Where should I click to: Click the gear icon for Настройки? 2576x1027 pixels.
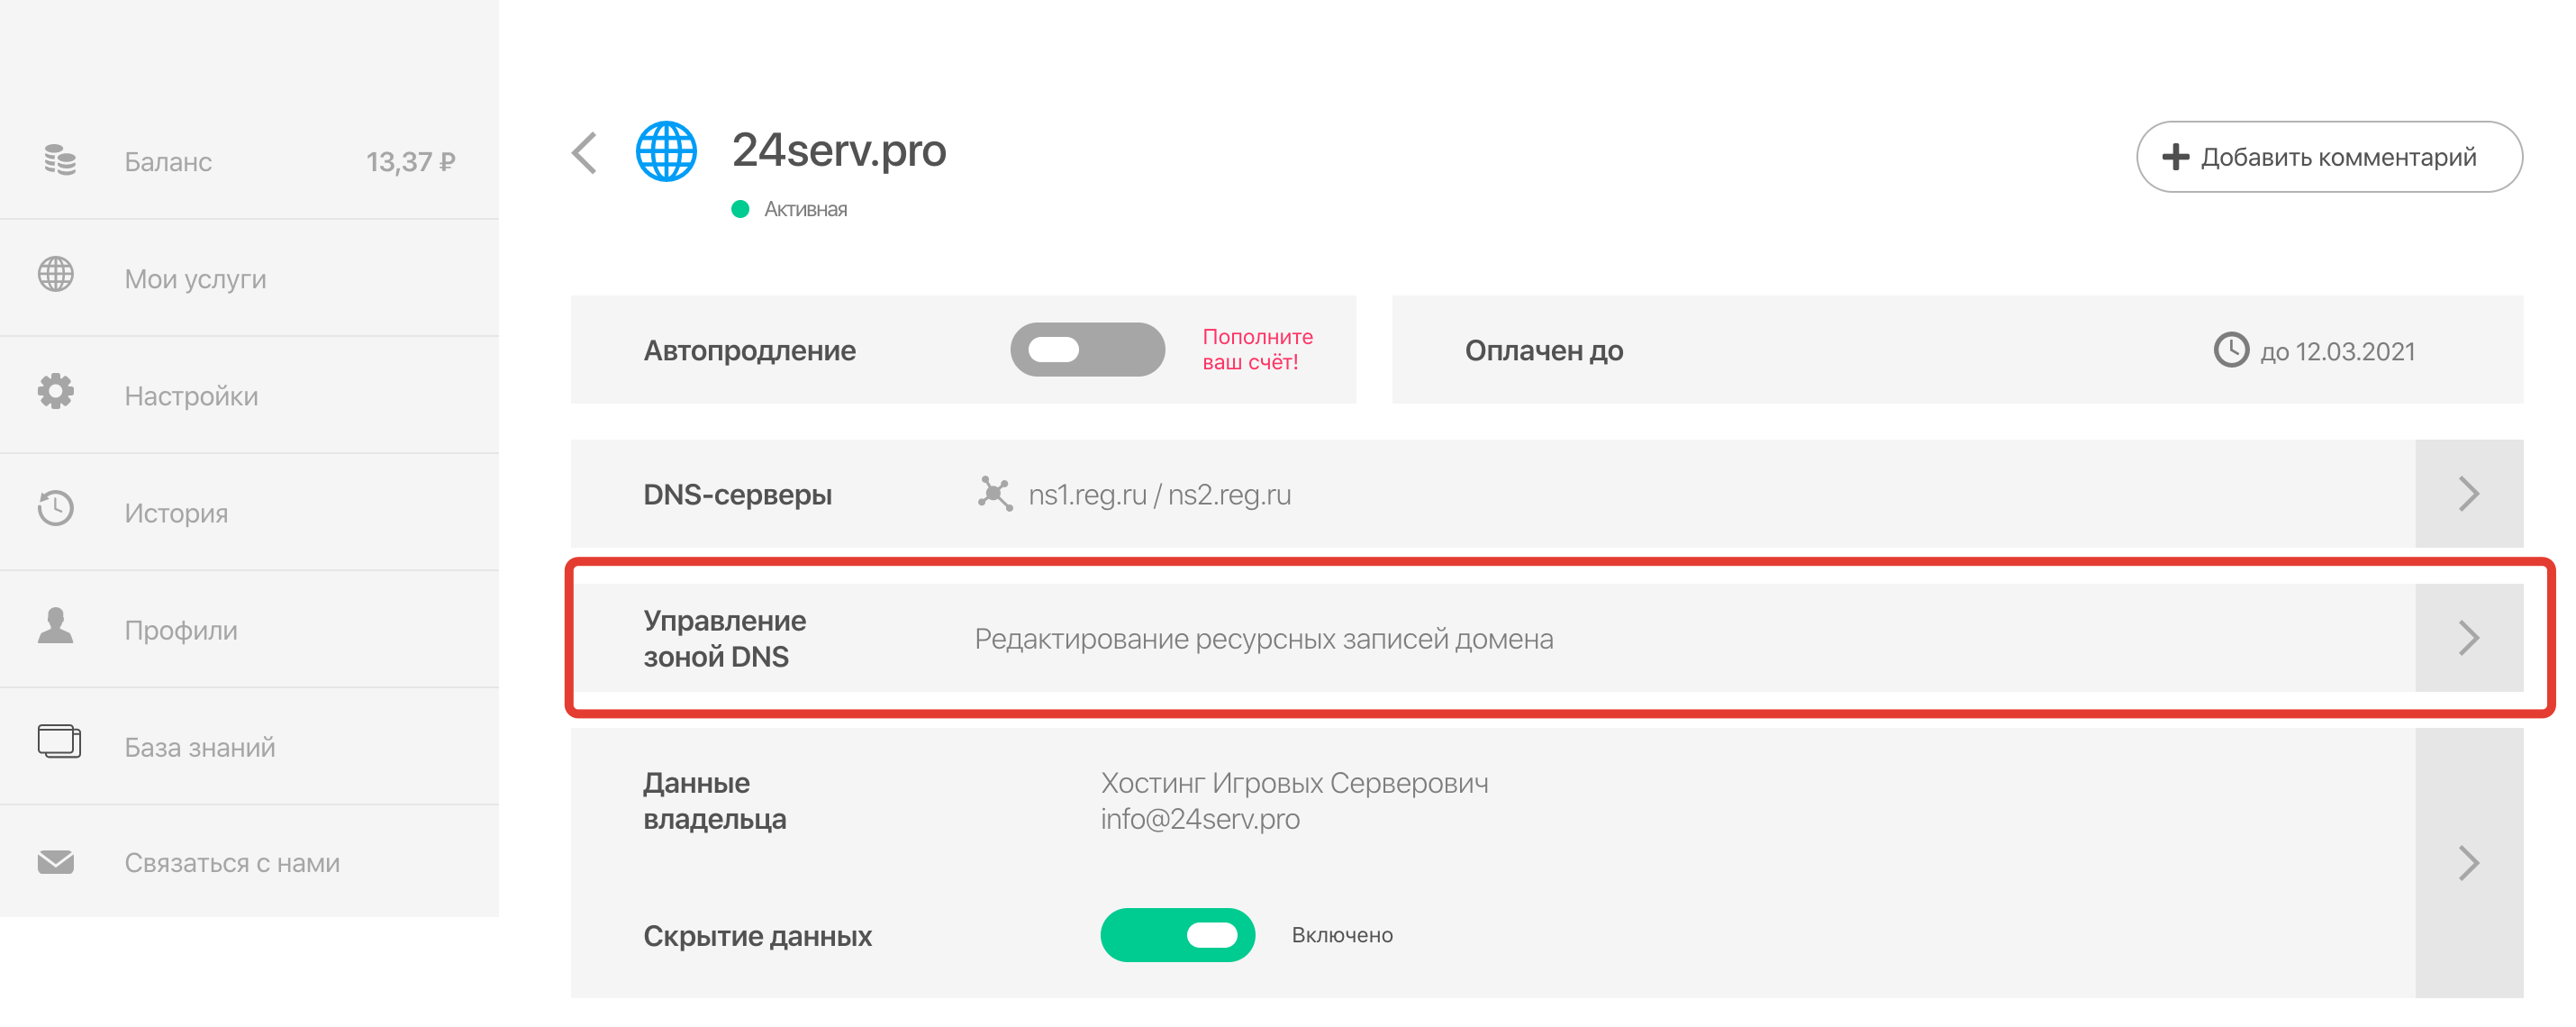[x=56, y=392]
